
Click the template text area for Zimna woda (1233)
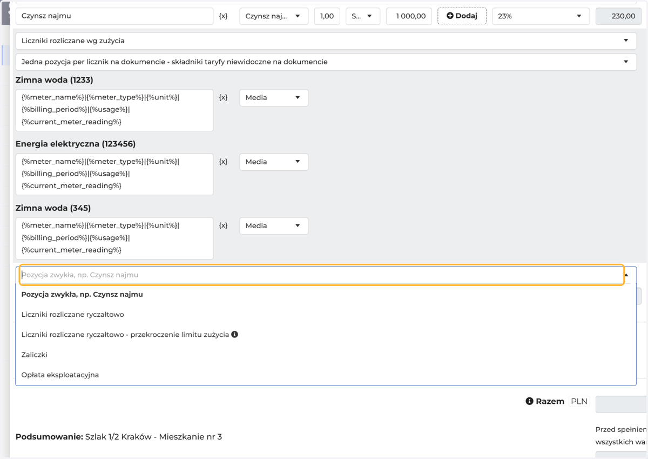pyautogui.click(x=114, y=110)
